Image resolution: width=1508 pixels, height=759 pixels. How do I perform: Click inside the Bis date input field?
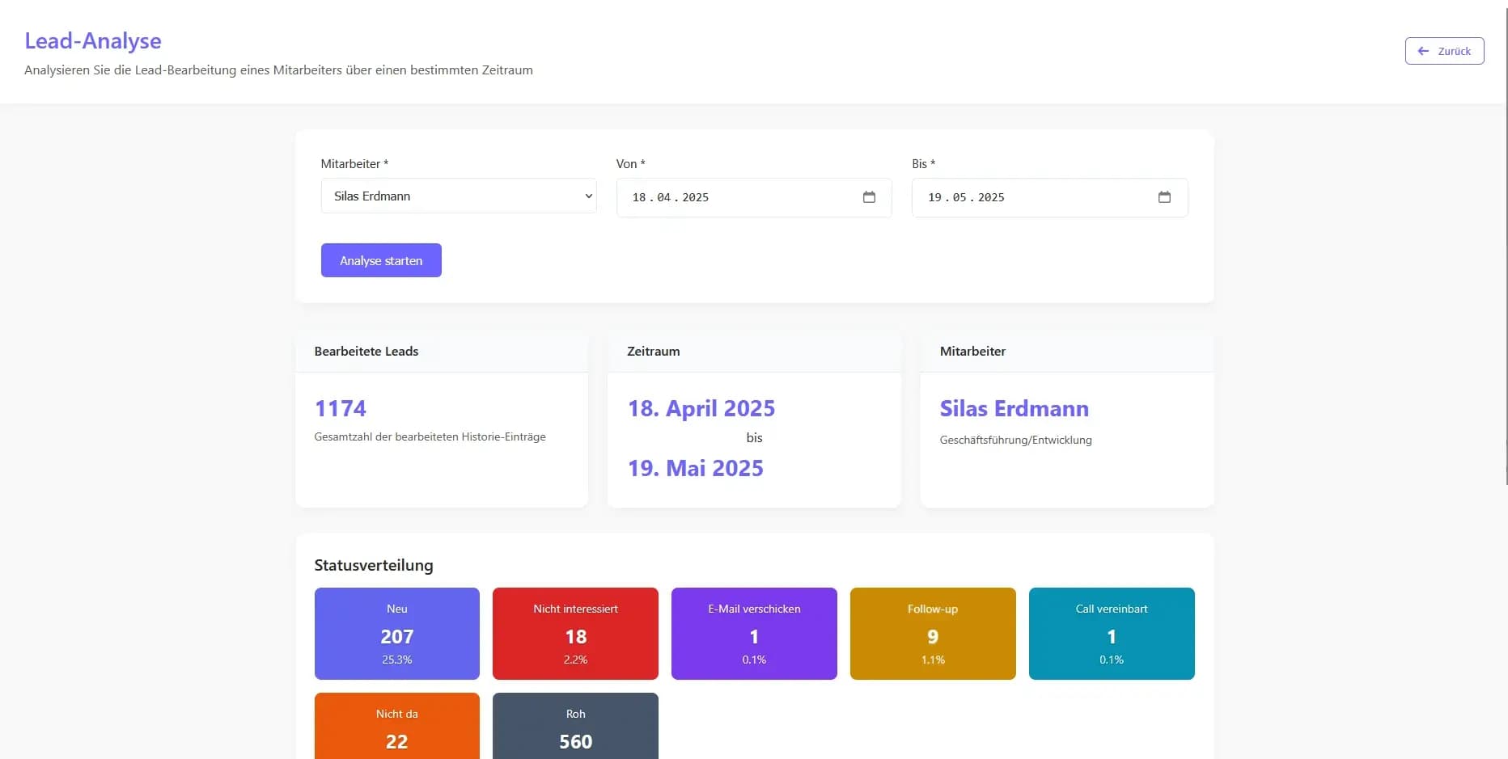coord(1027,197)
